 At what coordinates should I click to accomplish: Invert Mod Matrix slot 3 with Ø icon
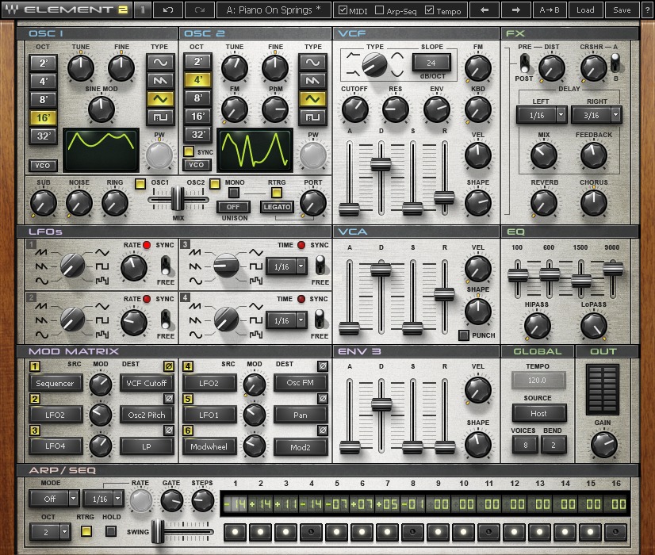168,431
